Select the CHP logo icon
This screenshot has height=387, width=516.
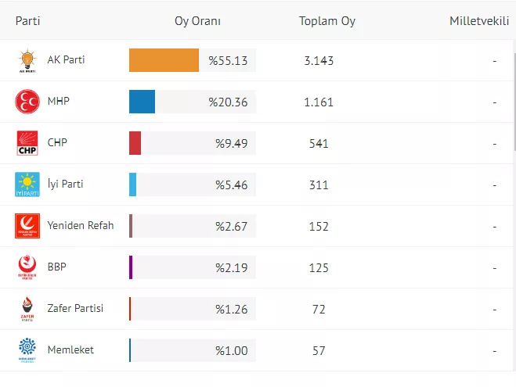coord(27,144)
